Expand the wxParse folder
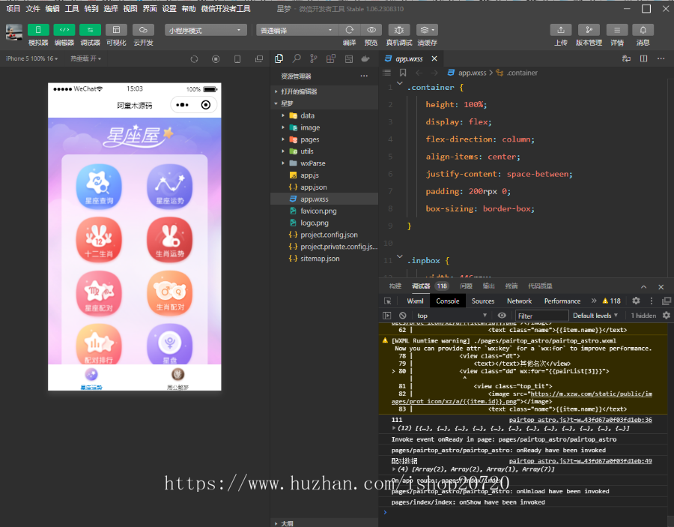The image size is (674, 527). point(324,163)
